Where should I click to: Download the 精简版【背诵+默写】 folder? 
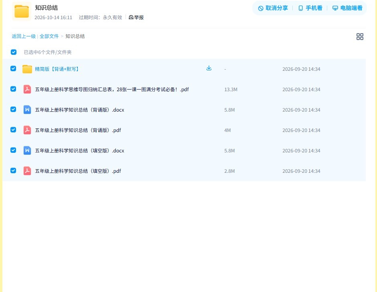(209, 68)
